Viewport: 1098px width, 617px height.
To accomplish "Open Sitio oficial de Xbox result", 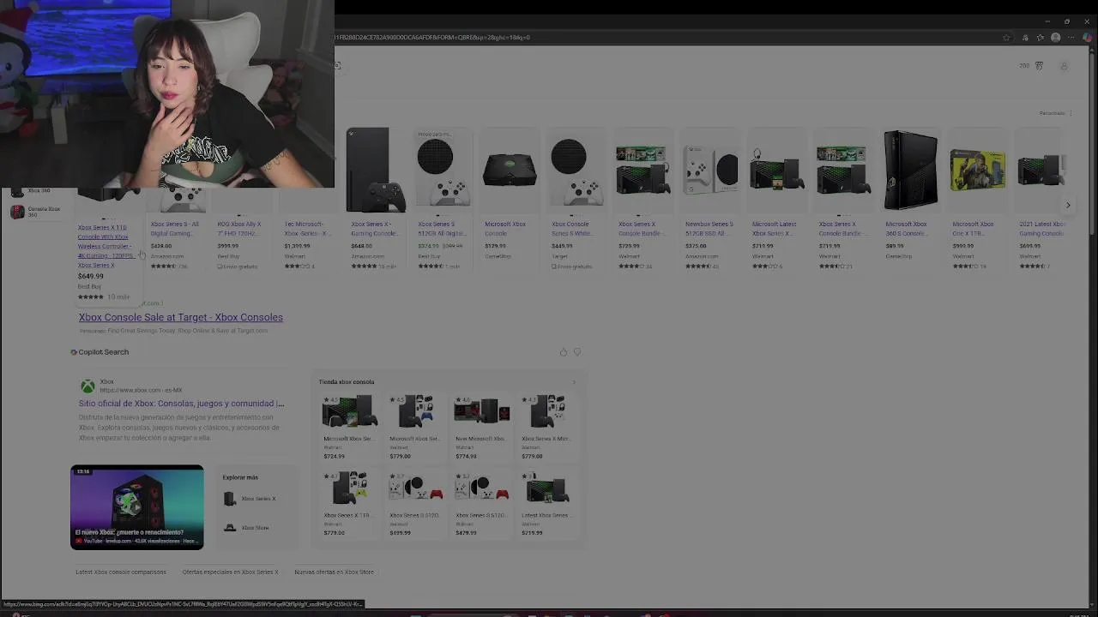I will [181, 403].
